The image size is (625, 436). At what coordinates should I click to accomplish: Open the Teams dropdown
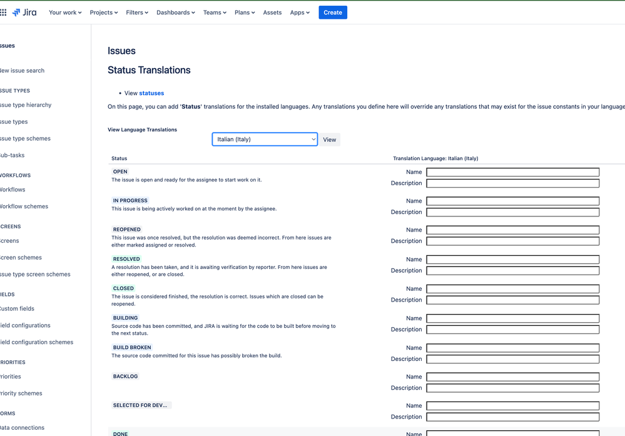click(215, 13)
